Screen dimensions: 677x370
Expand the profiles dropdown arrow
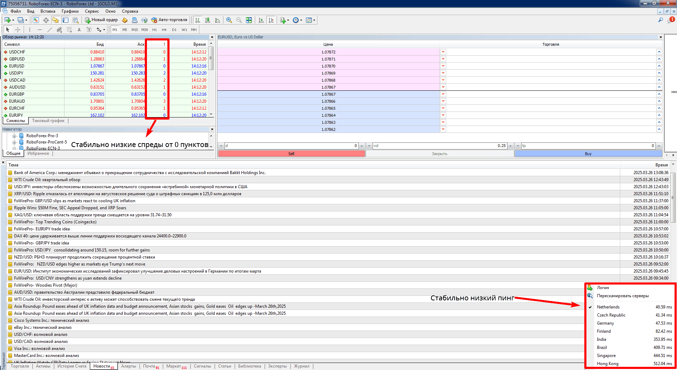26,20
